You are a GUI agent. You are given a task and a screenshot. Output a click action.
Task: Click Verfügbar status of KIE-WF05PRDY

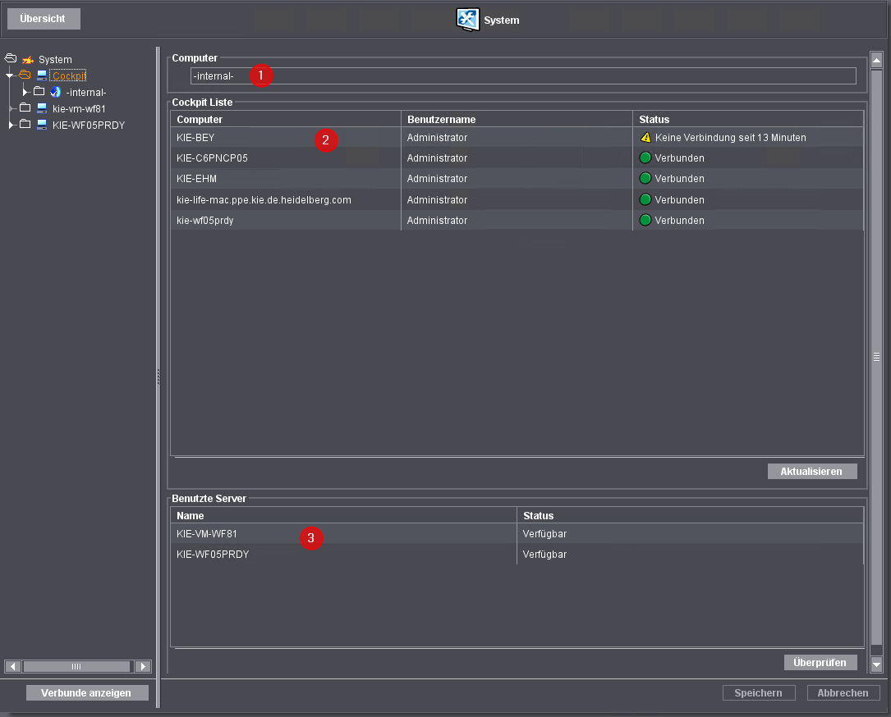[x=544, y=555]
